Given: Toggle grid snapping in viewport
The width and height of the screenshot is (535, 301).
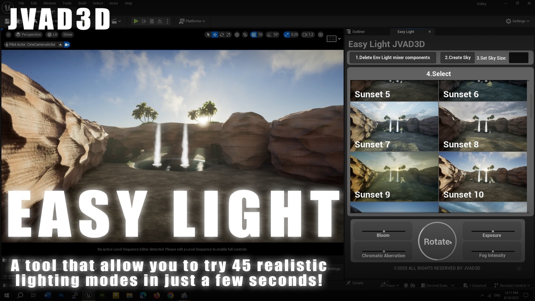Looking at the screenshot, I should click(253, 35).
